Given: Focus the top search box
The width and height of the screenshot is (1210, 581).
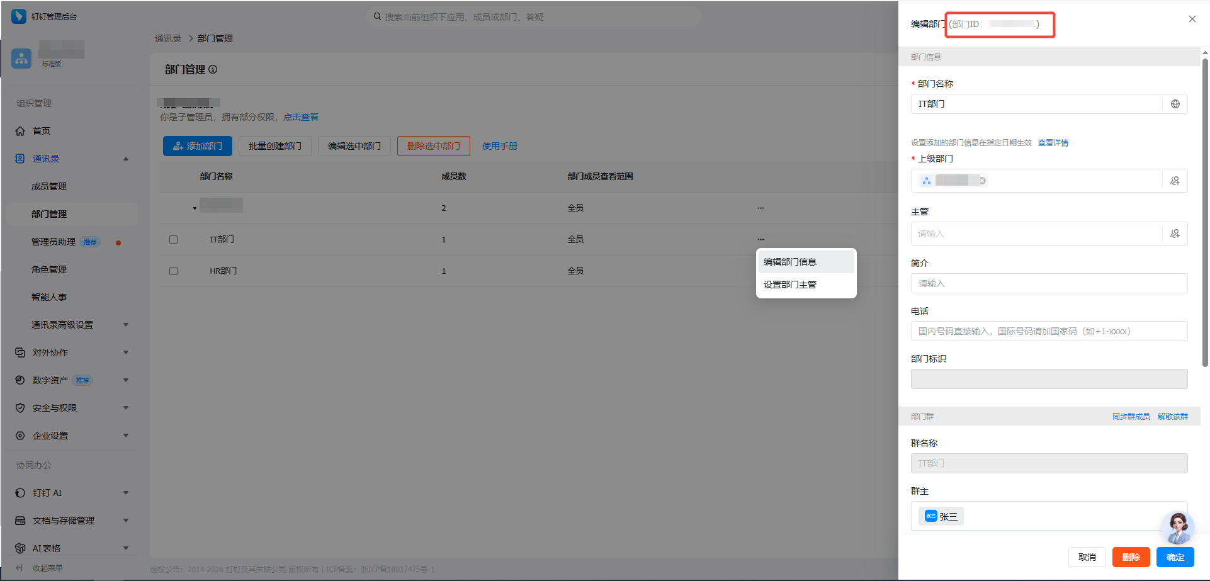Looking at the screenshot, I should click(534, 16).
